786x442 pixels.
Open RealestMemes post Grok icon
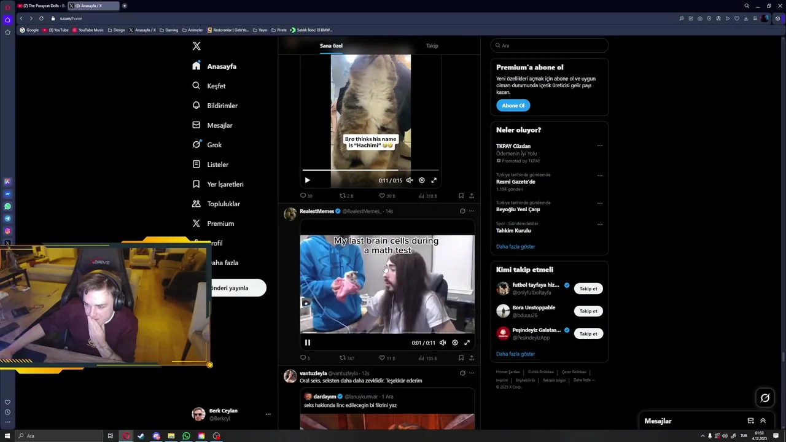(462, 211)
